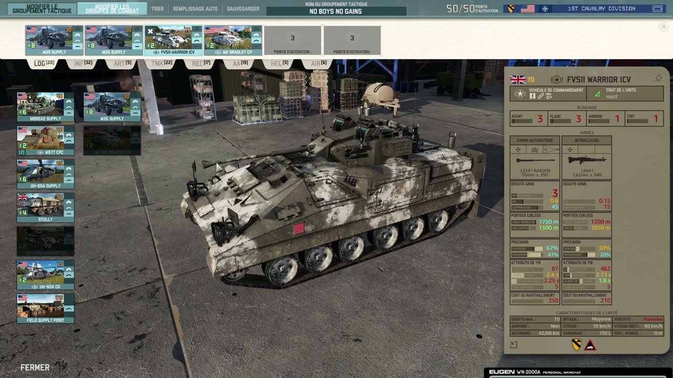
Task: Open the ART [5] category tab
Action: coord(122,64)
